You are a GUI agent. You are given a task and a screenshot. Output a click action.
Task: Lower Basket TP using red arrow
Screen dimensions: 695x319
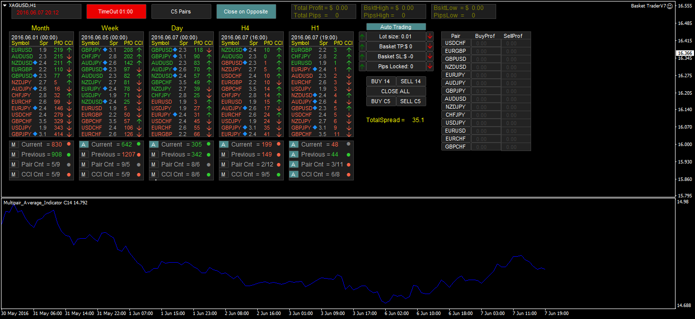tap(430, 46)
